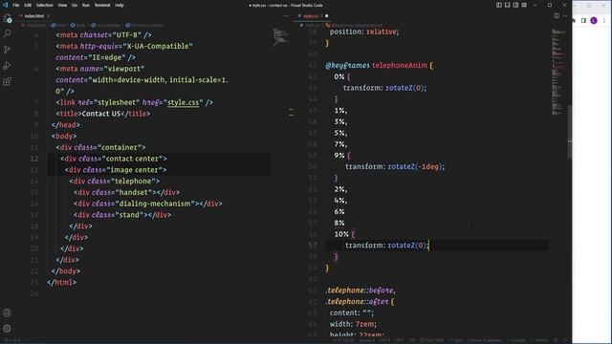Toggle the primary side bar layout icon
Viewport: 612px width, 344px height.
[x=499, y=5]
